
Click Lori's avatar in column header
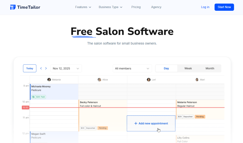[148, 80]
